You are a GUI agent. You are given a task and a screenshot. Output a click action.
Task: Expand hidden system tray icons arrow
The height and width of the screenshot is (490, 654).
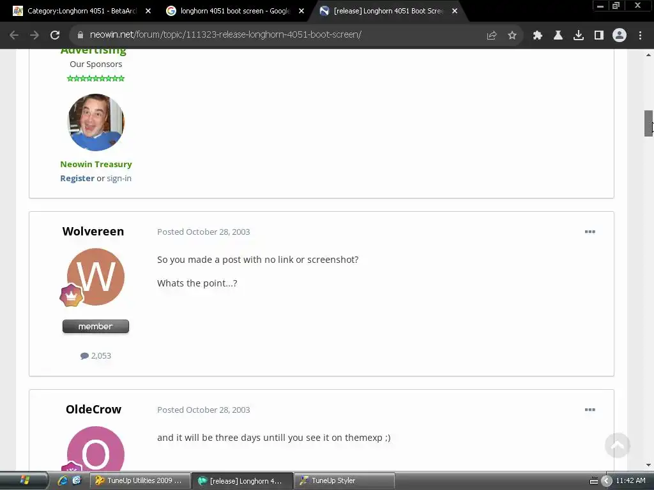click(607, 481)
